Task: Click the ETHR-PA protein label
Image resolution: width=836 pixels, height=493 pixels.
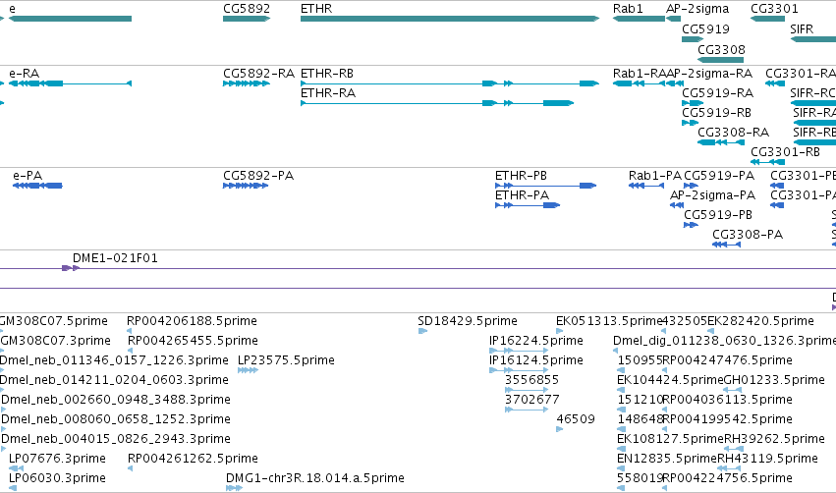Action: pos(522,195)
